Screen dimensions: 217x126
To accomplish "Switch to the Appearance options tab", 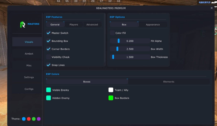I will pyautogui.click(x=153, y=24).
